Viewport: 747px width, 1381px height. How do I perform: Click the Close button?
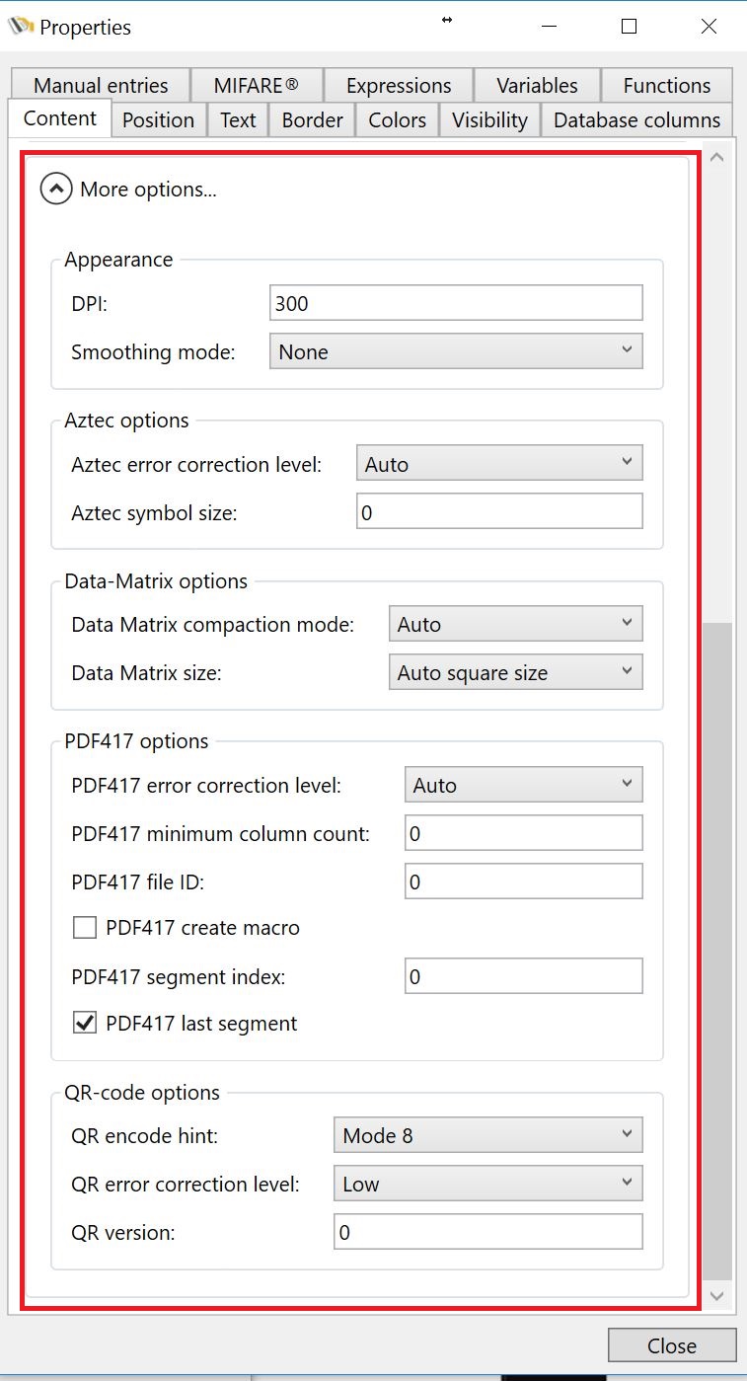672,1345
